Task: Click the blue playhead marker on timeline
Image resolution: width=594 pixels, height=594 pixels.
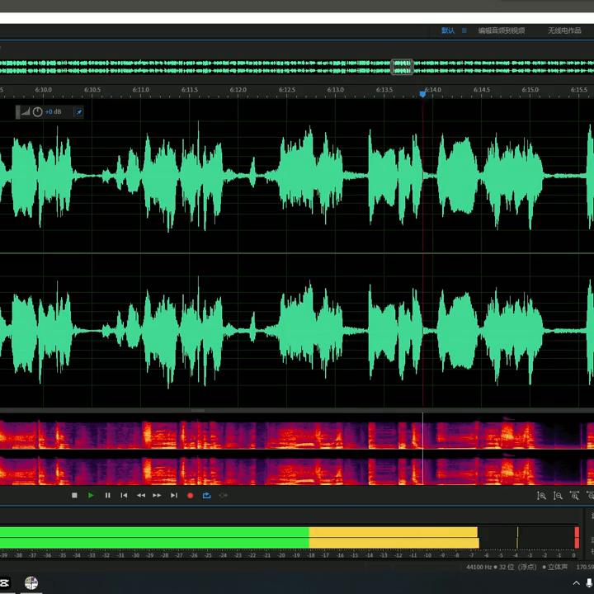Action: point(423,93)
